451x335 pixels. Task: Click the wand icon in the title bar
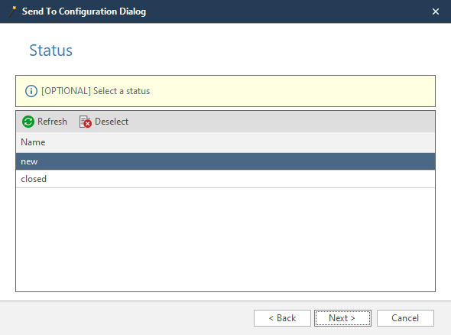click(x=13, y=11)
